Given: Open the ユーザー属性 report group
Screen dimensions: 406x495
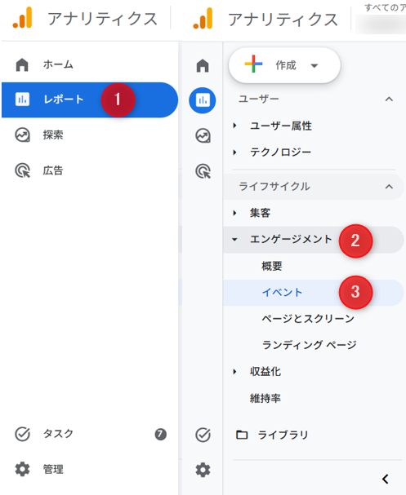Looking at the screenshot, I should click(281, 126).
